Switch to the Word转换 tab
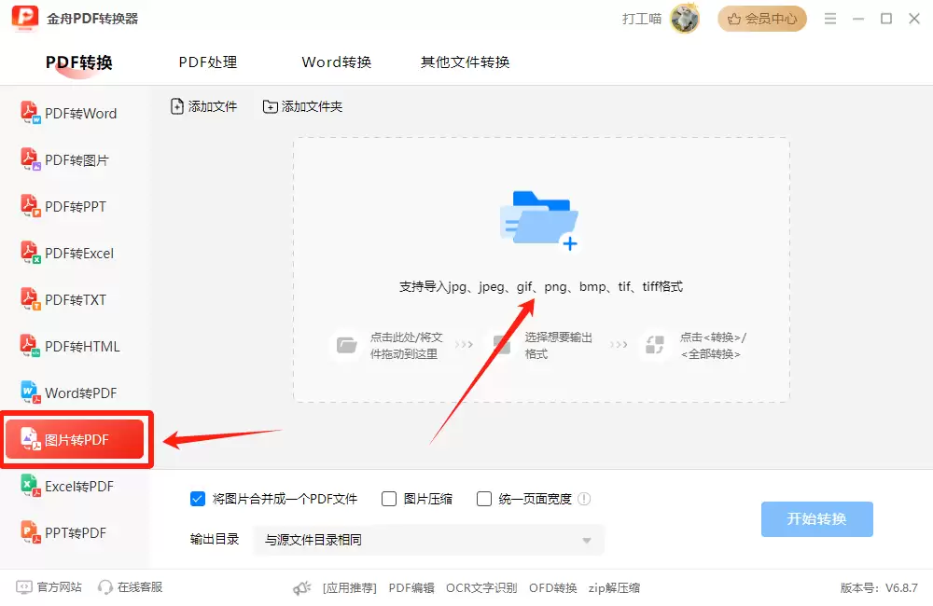This screenshot has width=933, height=606. 336,62
